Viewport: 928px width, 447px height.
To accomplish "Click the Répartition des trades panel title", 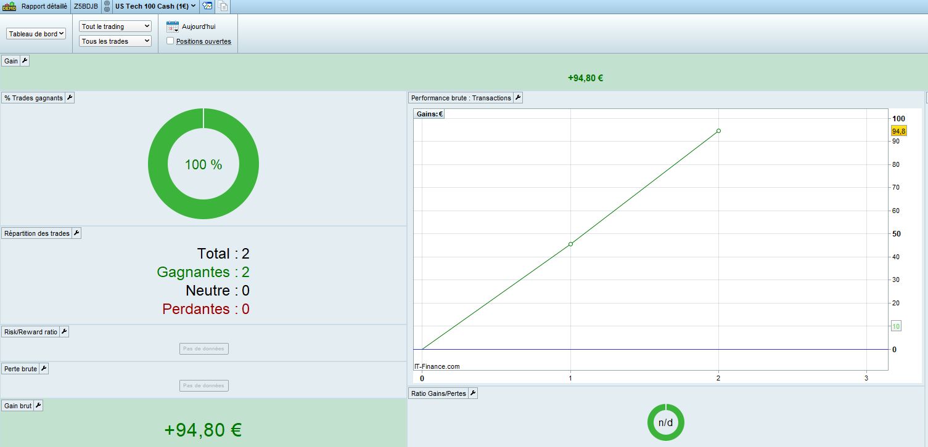I will [37, 233].
